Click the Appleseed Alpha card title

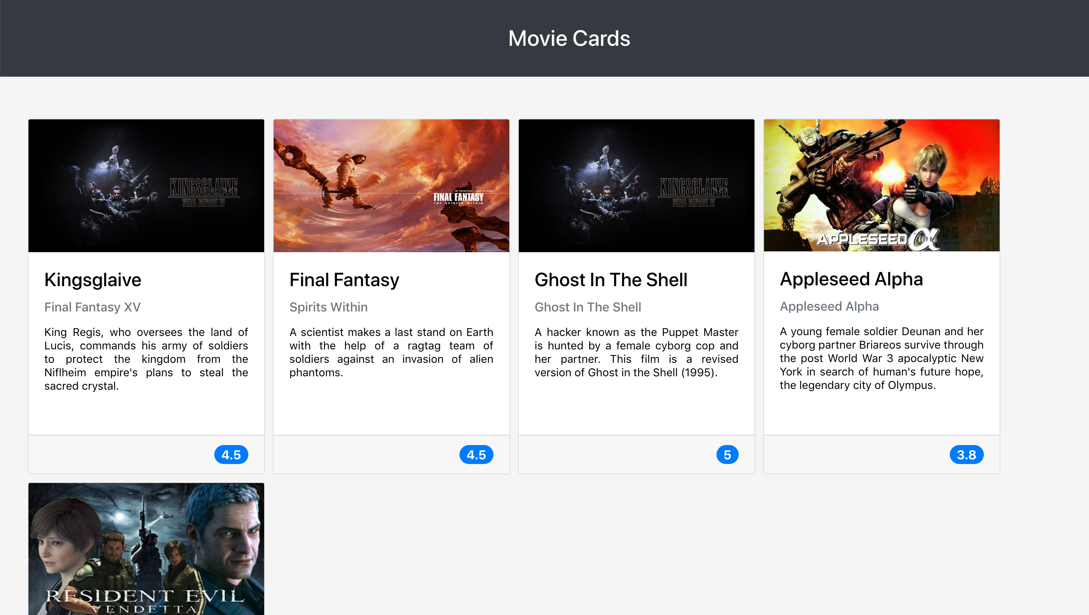tap(851, 279)
